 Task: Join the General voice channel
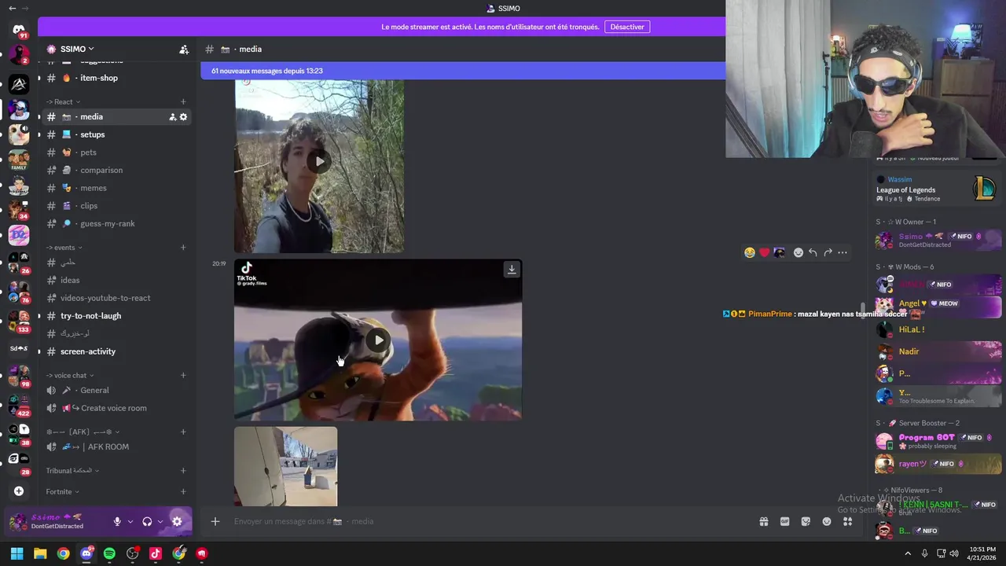click(116, 390)
